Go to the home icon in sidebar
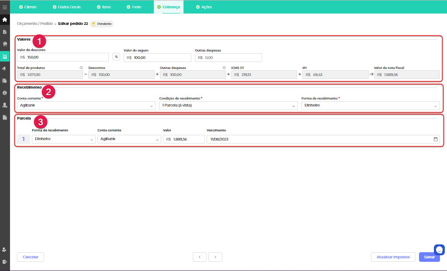This screenshot has height=271, width=447. [x=5, y=20]
